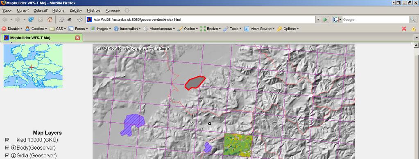Click the green Go arrow beside the URL
Screen dimensions: 419x159
pos(325,20)
